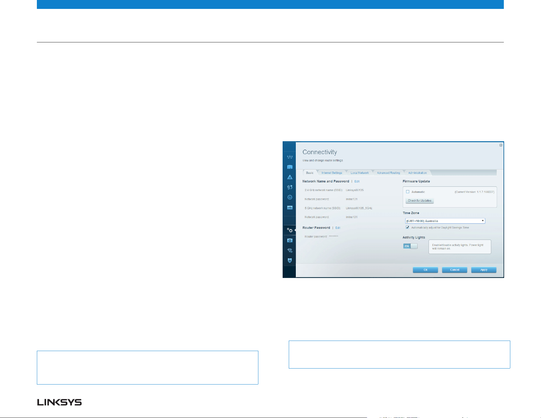Open the Security shield icon
541x418 pixels.
[290, 260]
